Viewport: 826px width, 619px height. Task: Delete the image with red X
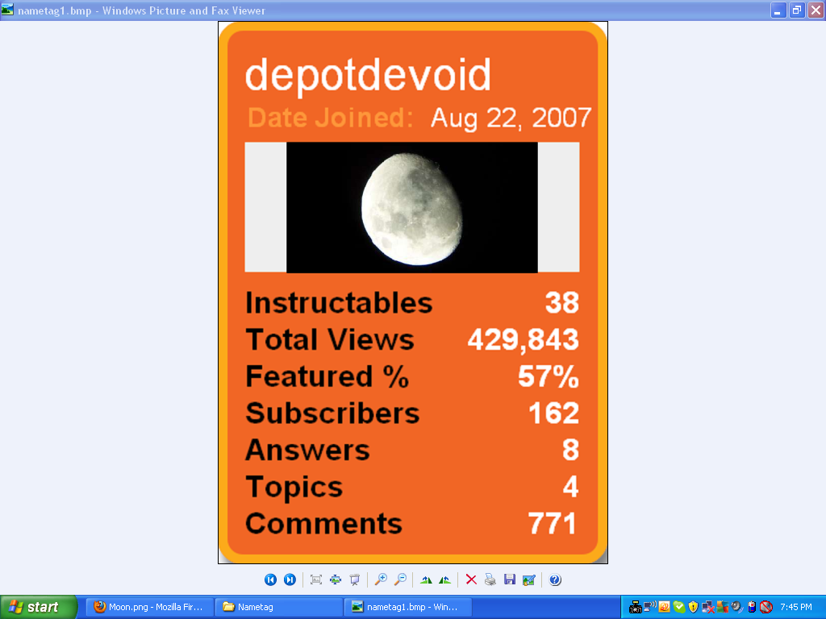pyautogui.click(x=471, y=580)
